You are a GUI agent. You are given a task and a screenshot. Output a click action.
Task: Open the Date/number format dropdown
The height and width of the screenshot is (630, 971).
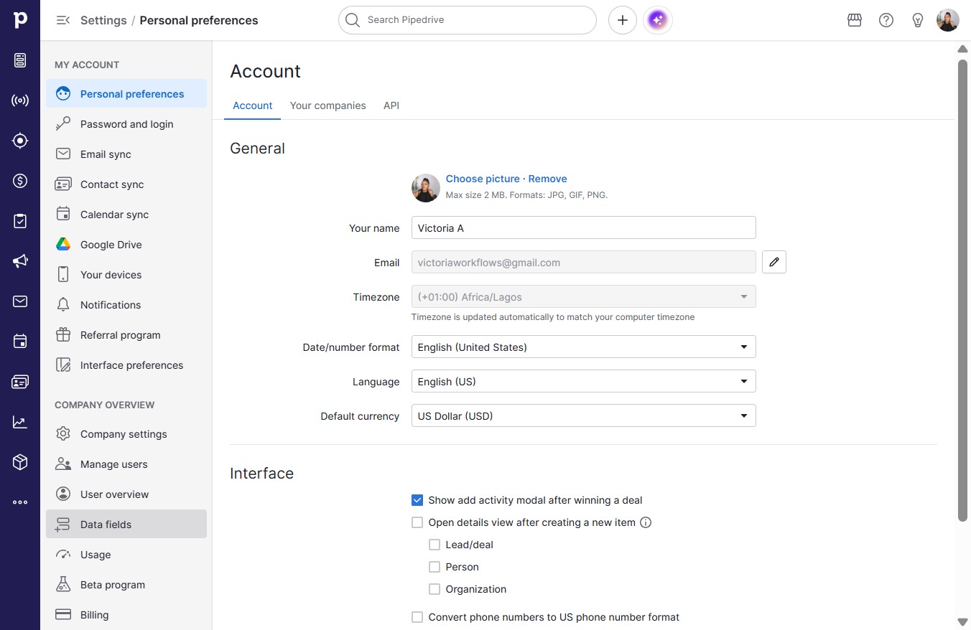click(583, 347)
